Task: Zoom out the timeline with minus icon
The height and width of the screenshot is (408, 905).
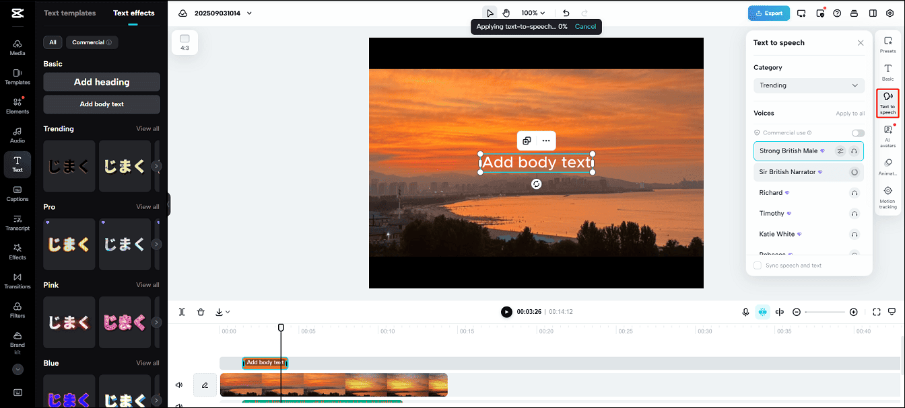Action: point(797,312)
